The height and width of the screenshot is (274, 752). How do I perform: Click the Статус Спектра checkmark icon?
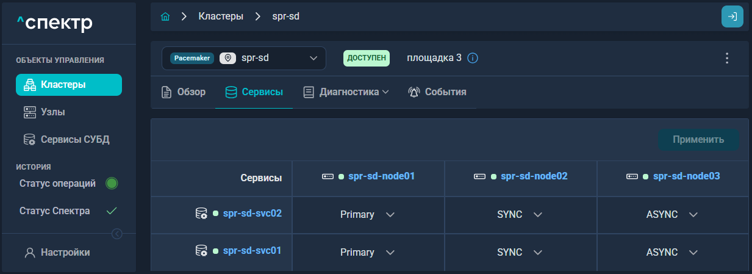tap(111, 211)
